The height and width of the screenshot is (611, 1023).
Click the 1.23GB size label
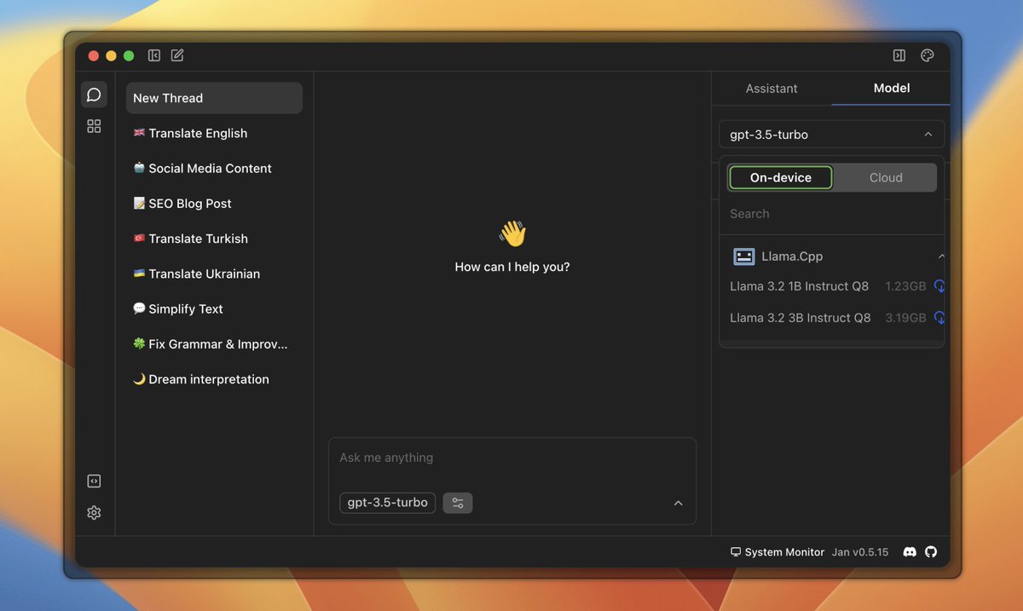[x=905, y=286]
